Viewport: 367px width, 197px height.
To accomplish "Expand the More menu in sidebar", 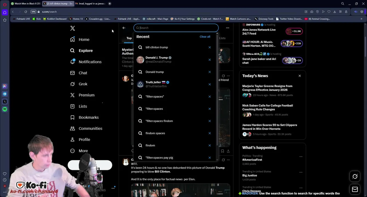I will (x=79, y=151).
